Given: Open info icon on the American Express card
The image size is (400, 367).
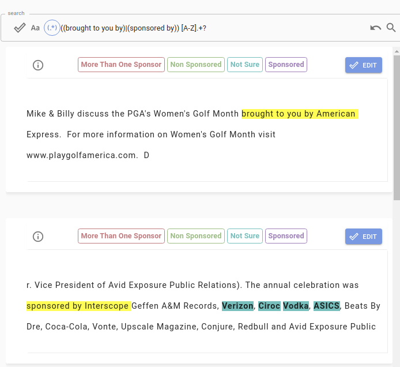Looking at the screenshot, I should (38, 65).
